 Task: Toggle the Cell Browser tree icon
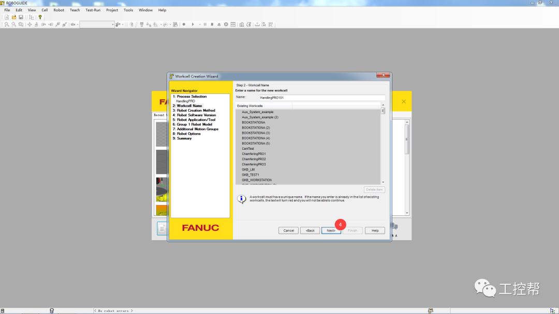[32, 17]
